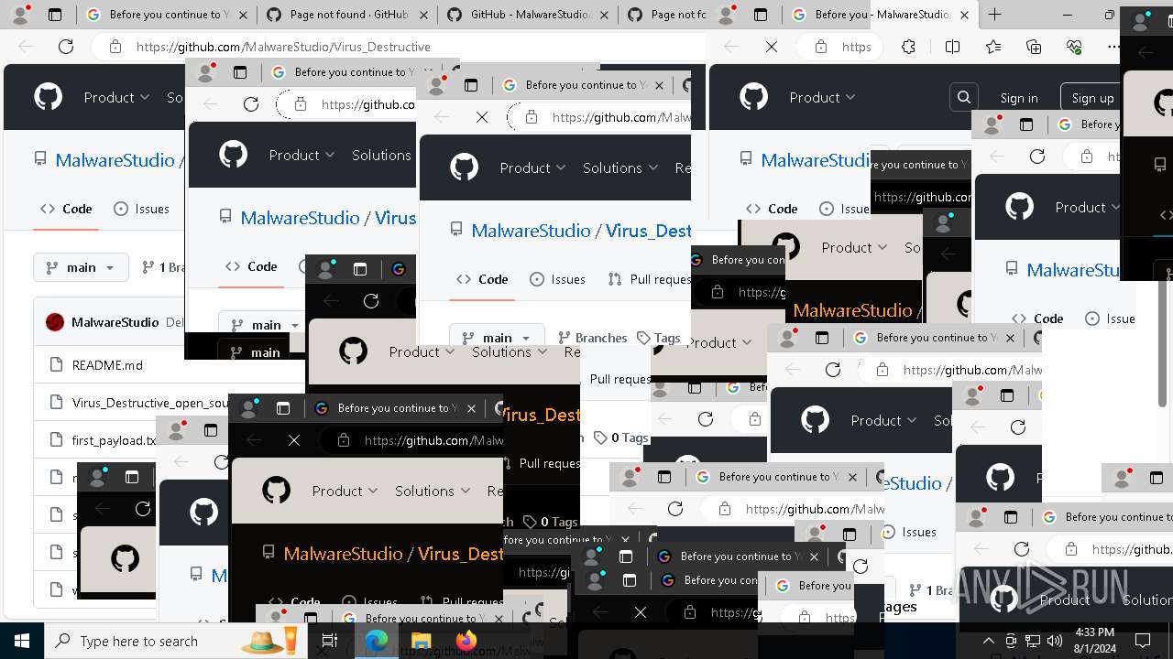
Task: Open Issues tab between Code and Pull reques
Action: pyautogui.click(x=559, y=279)
